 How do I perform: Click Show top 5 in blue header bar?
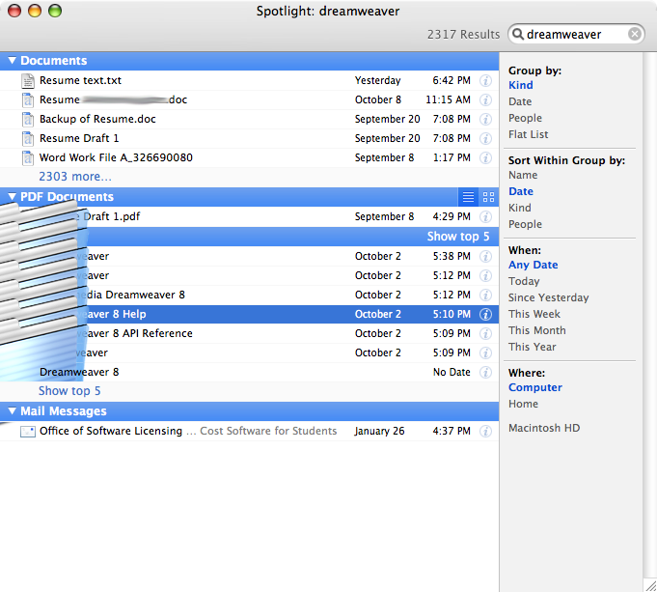458,237
